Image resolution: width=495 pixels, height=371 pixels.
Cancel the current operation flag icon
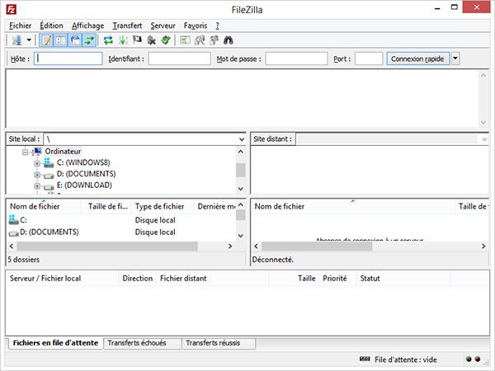[x=137, y=40]
